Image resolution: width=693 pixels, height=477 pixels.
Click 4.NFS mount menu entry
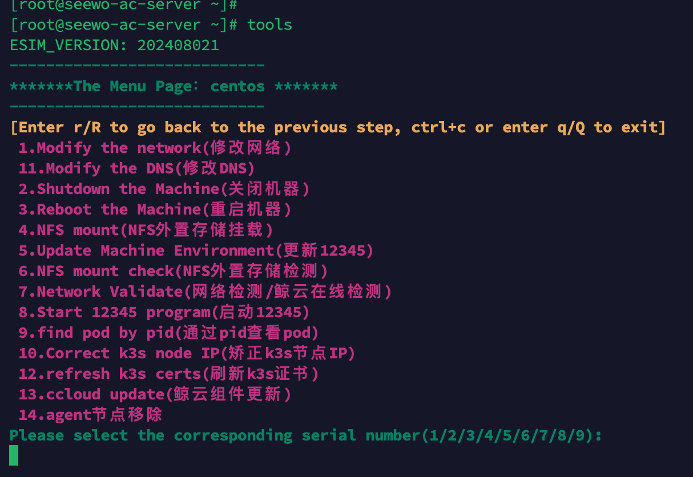point(146,230)
